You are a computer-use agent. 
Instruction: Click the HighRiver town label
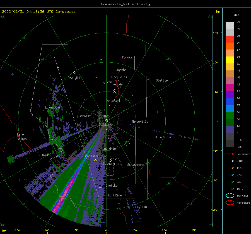pyautogui.click(x=116, y=195)
